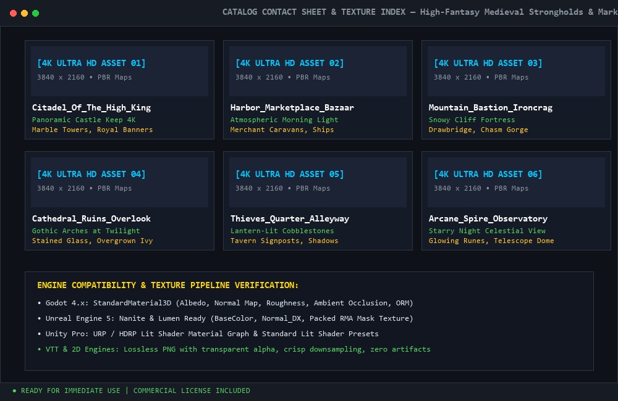Click the green status dot in the status bar
Image resolution: width=618 pixels, height=401 pixels.
15,391
